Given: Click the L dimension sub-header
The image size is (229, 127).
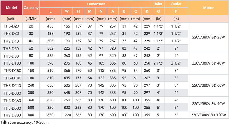Looking at the screenshot, I should [x=50, y=11].
